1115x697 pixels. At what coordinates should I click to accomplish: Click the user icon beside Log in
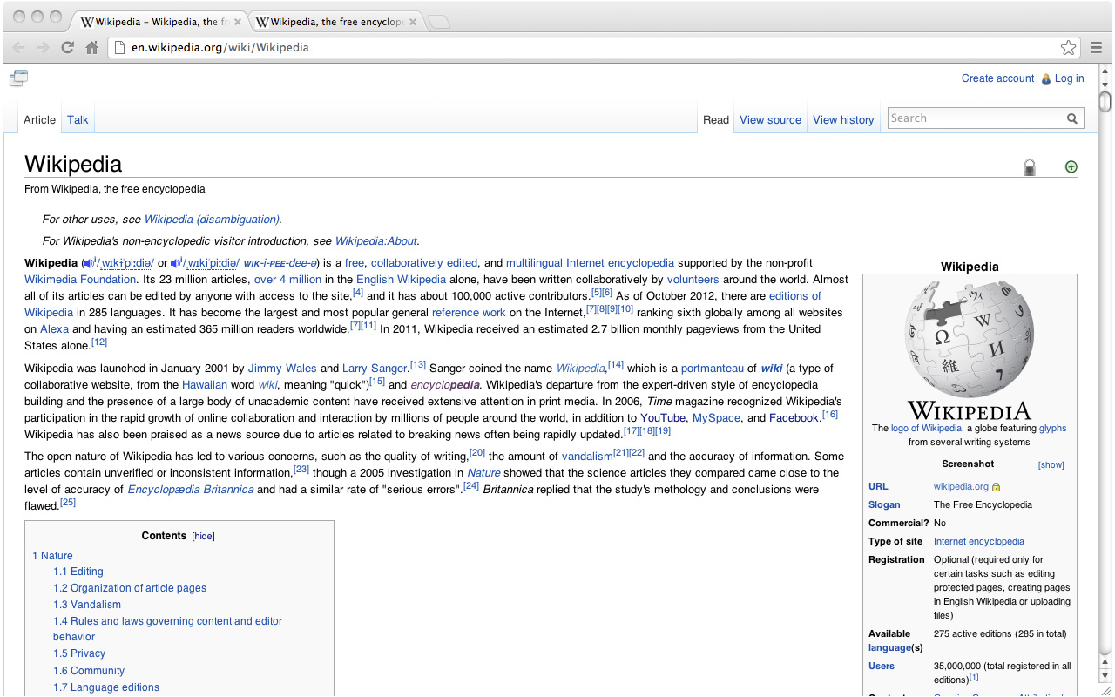(1046, 78)
